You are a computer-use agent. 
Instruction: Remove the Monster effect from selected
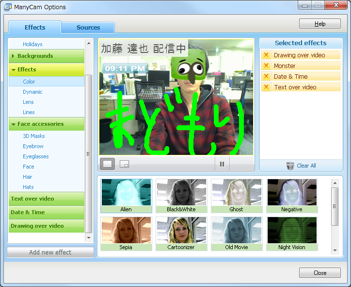266,66
